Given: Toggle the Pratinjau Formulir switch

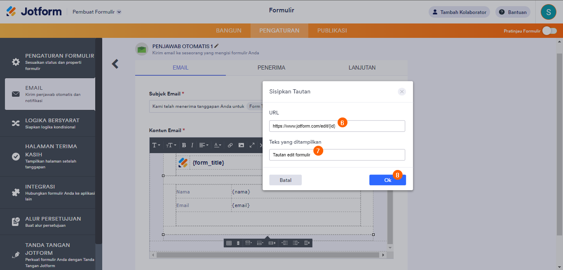Looking at the screenshot, I should (x=549, y=31).
